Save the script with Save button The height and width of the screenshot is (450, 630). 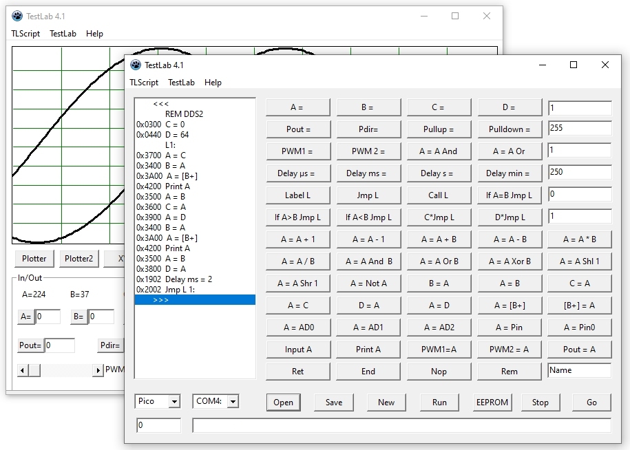(x=334, y=403)
